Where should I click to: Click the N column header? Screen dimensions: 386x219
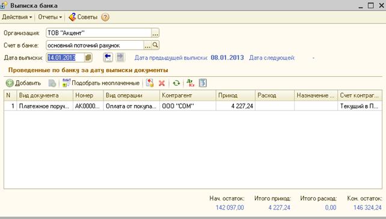[x=10, y=95]
